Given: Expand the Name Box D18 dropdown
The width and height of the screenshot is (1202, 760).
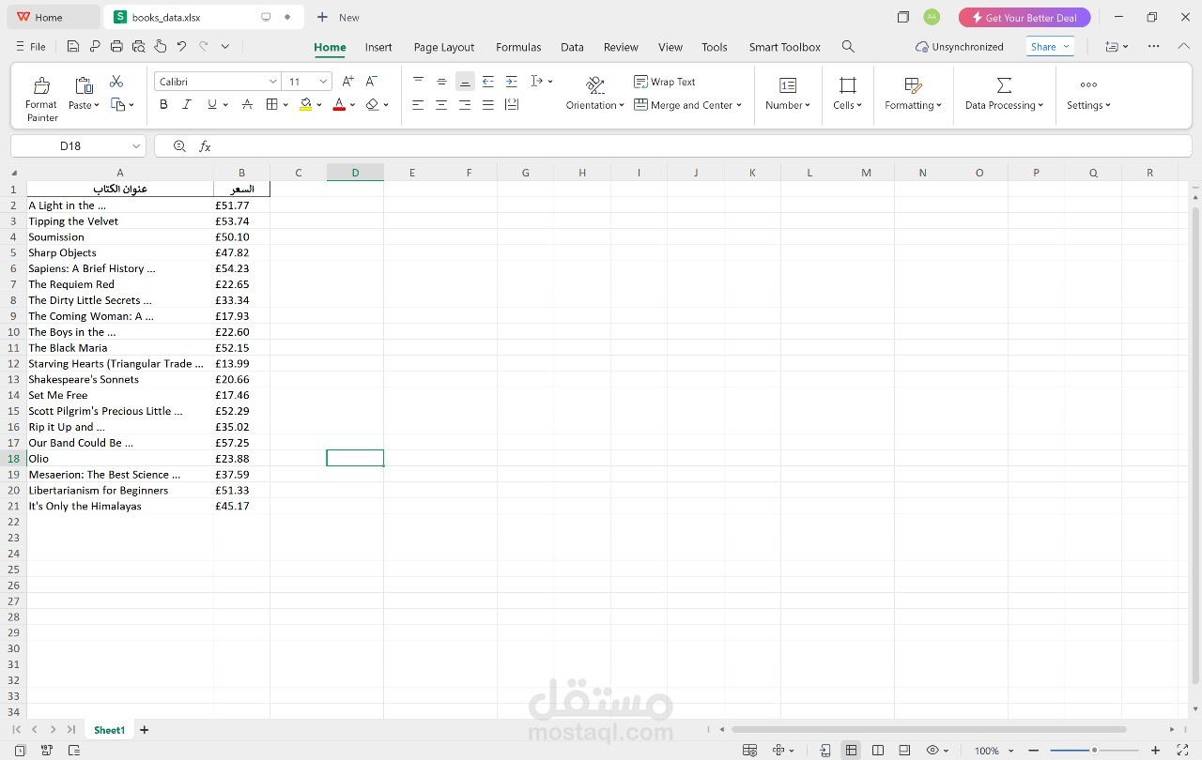Looking at the screenshot, I should 136,146.
